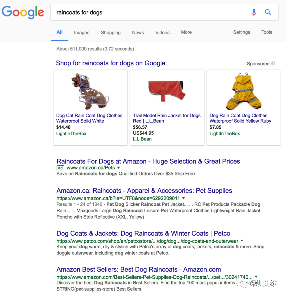Expand dropdown arrow beside www.amazon.ca/Pets ad

click(x=119, y=168)
